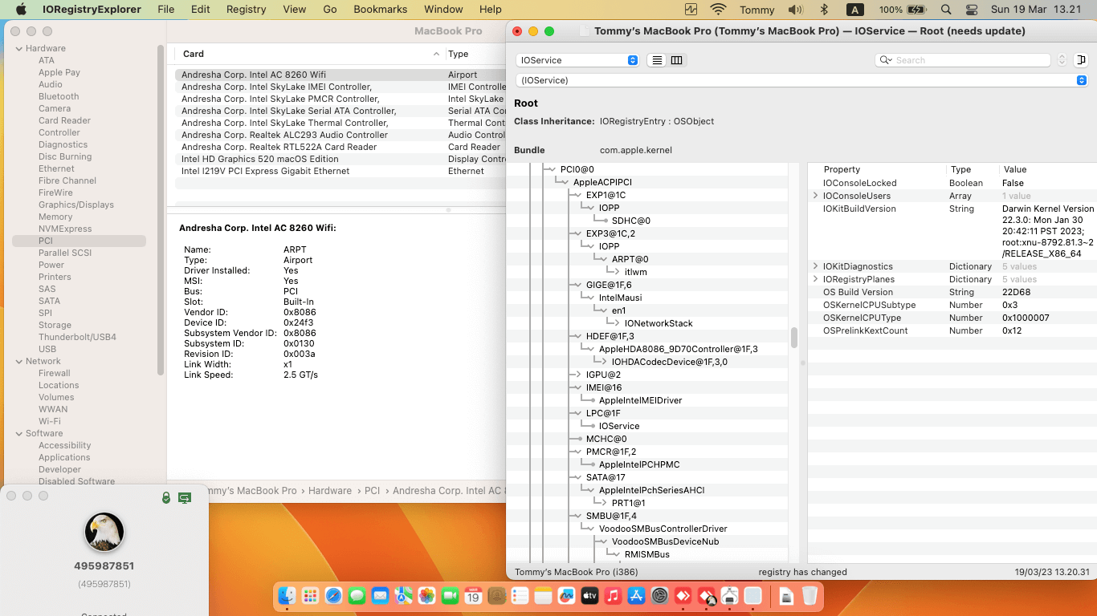Collapse the GIGE@1F,6 tree node
This screenshot has width=1097, height=616.
pos(577,285)
